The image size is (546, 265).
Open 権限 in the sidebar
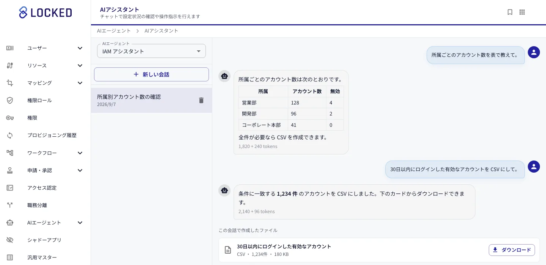[x=45, y=118]
